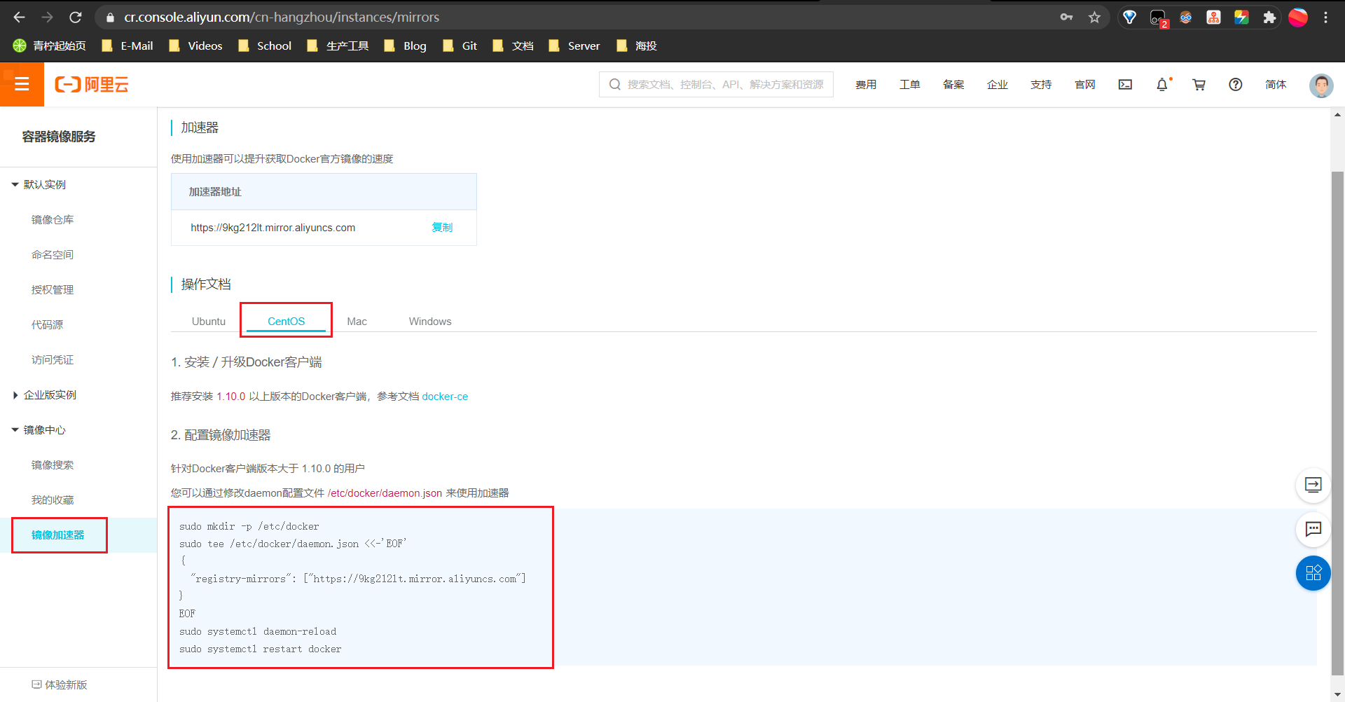This screenshot has height=702, width=1345.
Task: Open the 生产工具 bookmark folder
Action: pos(338,46)
